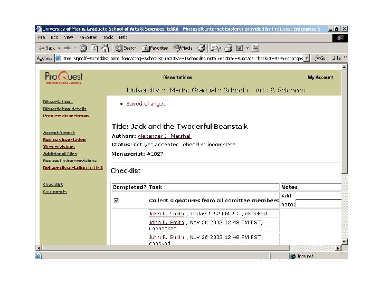Viewport: 380px width, 285px height.
Task: Refresh the page with the Refresh icon
Action: coord(94,48)
